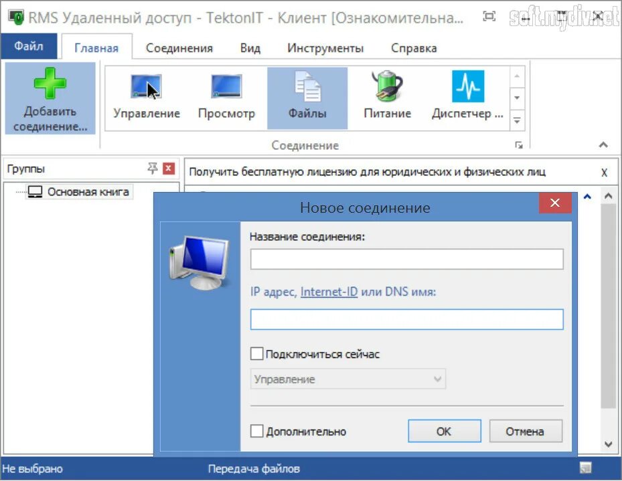Click the vertical scrollbar thumb
The width and height of the screenshot is (622, 481).
click(x=608, y=305)
